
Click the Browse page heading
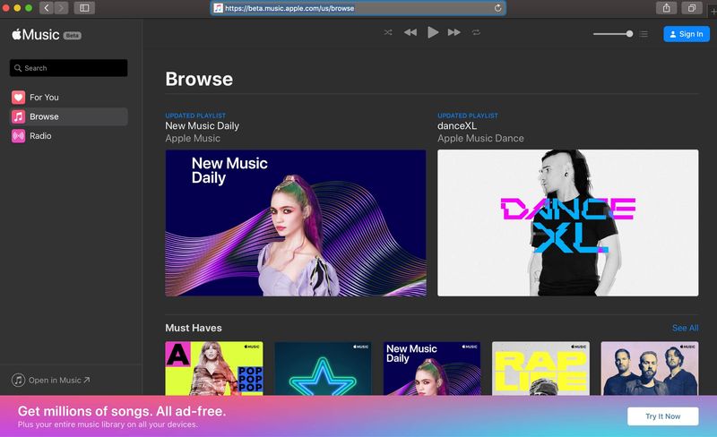[x=199, y=79]
